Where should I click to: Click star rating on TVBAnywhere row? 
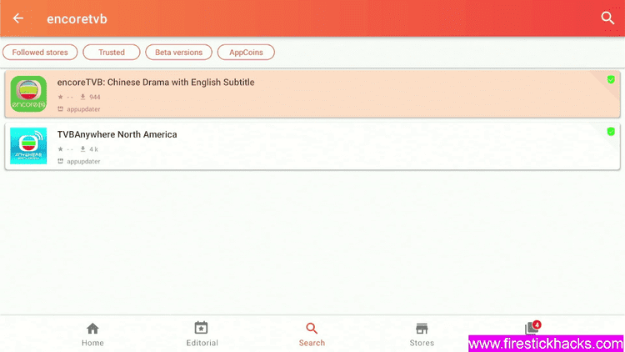pyautogui.click(x=65, y=149)
